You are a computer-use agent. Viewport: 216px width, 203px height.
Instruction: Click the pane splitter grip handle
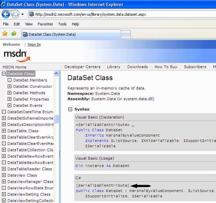[60, 154]
